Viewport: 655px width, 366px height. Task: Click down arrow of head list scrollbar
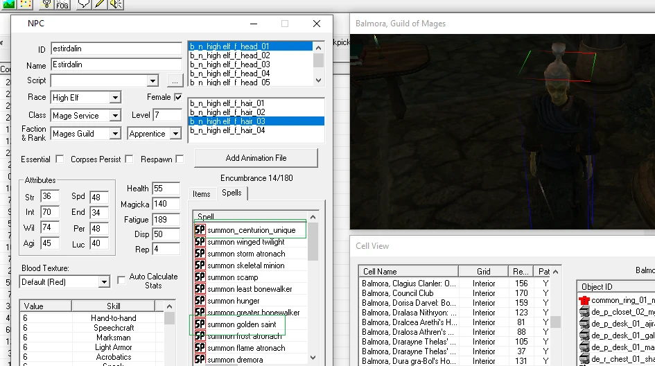pos(318,80)
